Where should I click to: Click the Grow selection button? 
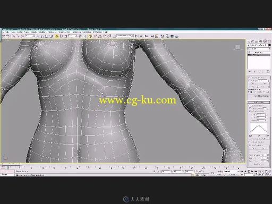[265, 83]
